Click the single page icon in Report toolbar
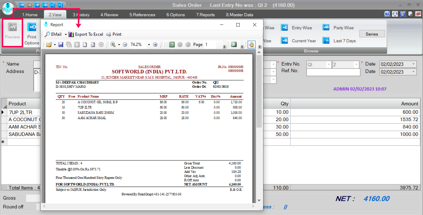 coord(85,44)
